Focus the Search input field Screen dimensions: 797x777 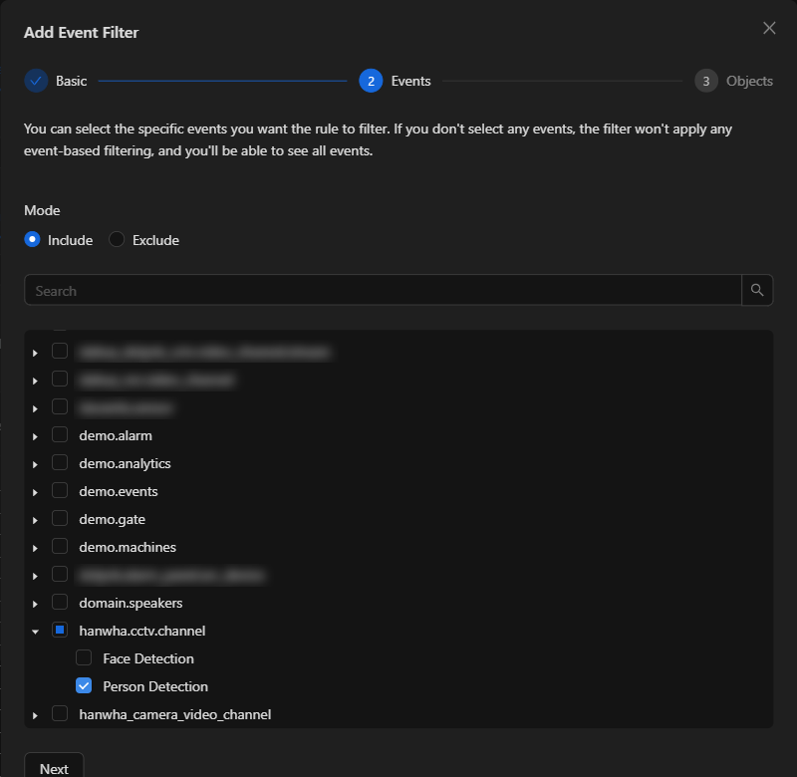383,290
